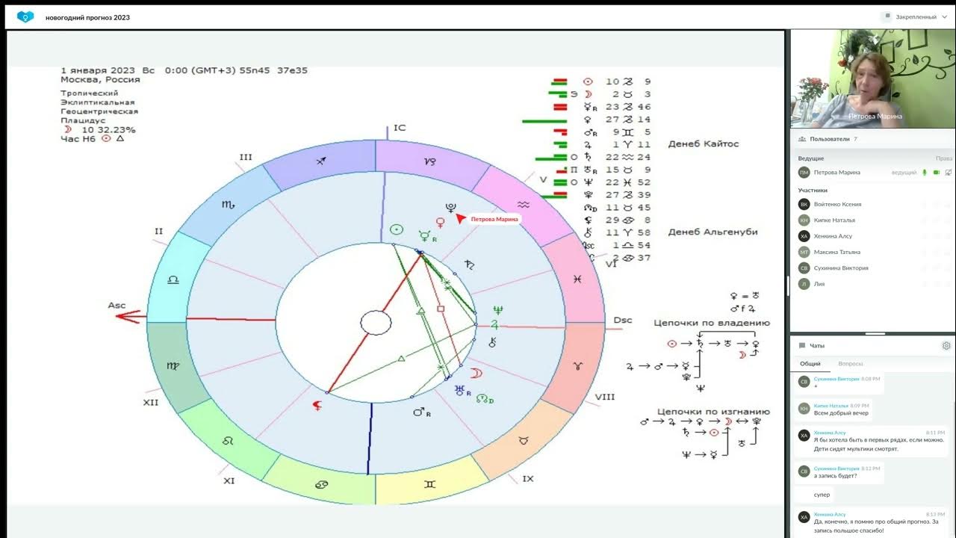Click the Virgo sign segment
This screenshot has width=956, height=538.
click(173, 366)
